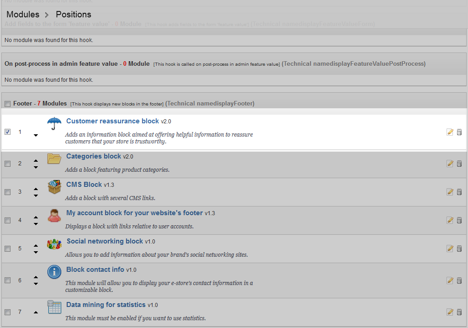The image size is (468, 328).
Task: Click the CMS Block package icon
Action: [x=54, y=187]
